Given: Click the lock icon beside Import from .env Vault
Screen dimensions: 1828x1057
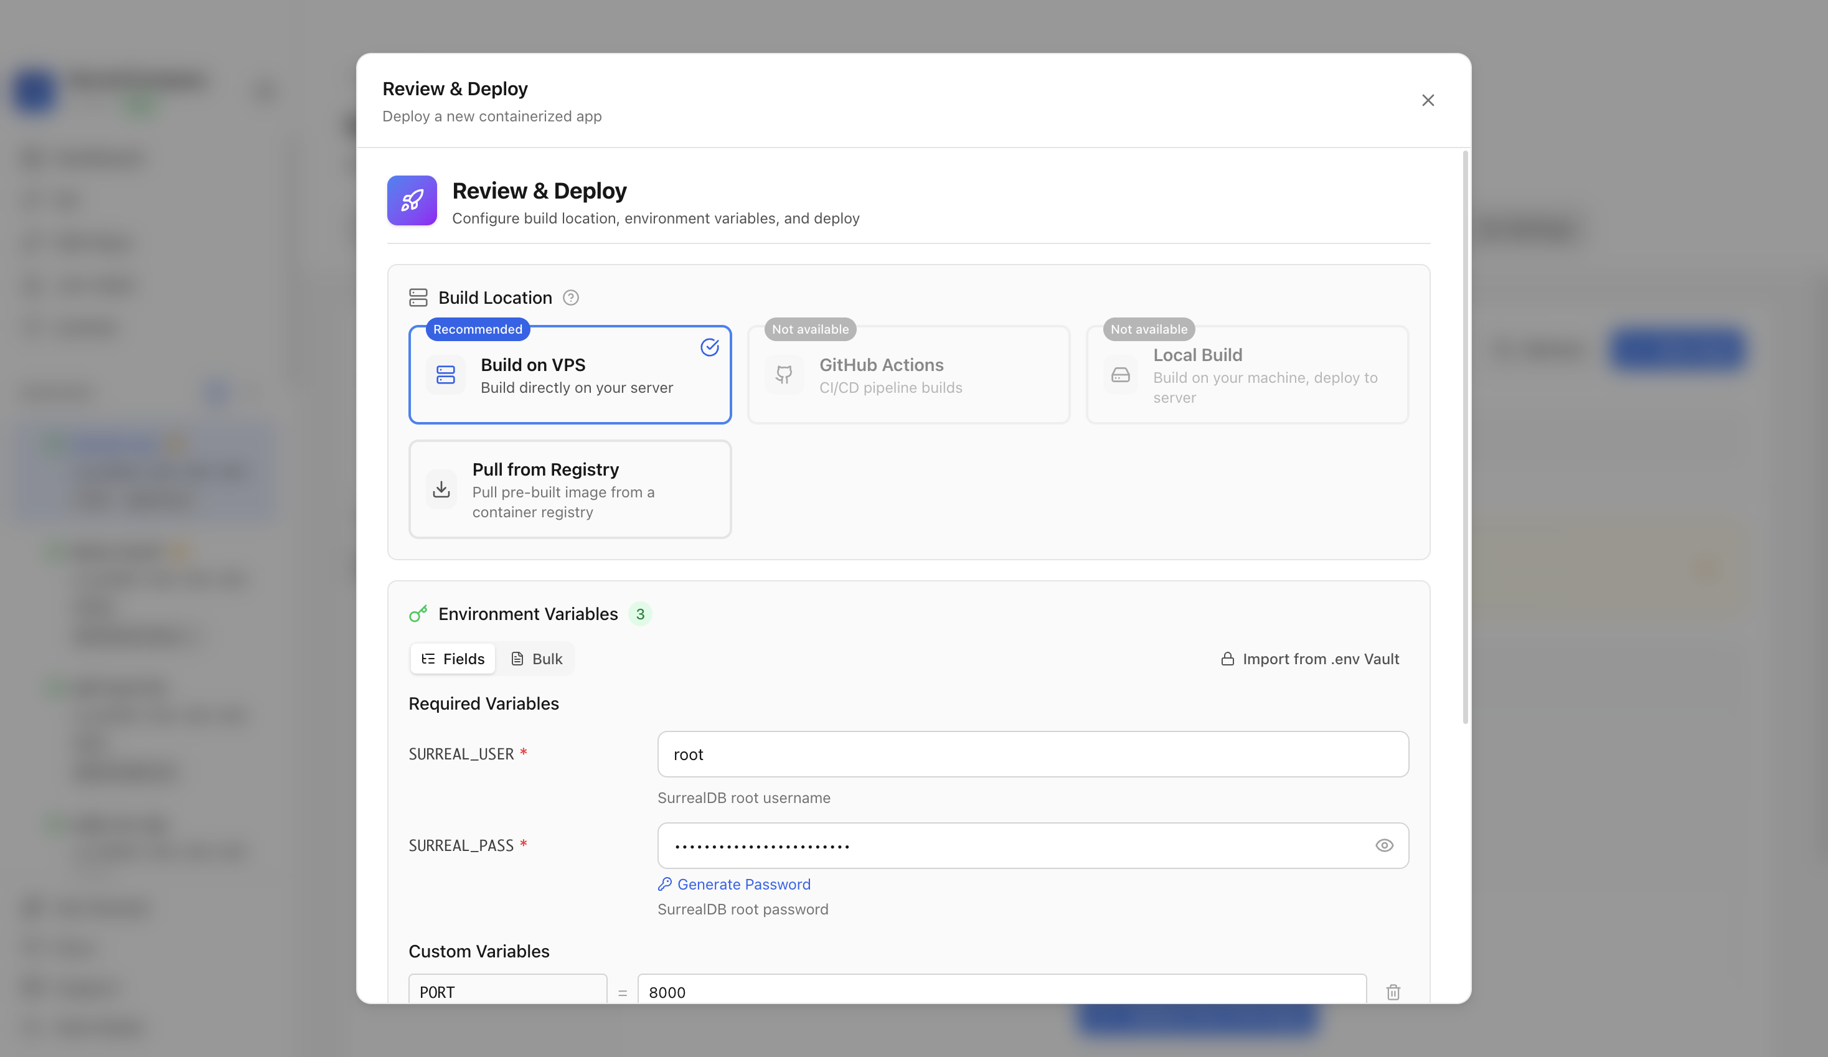Looking at the screenshot, I should (1227, 659).
